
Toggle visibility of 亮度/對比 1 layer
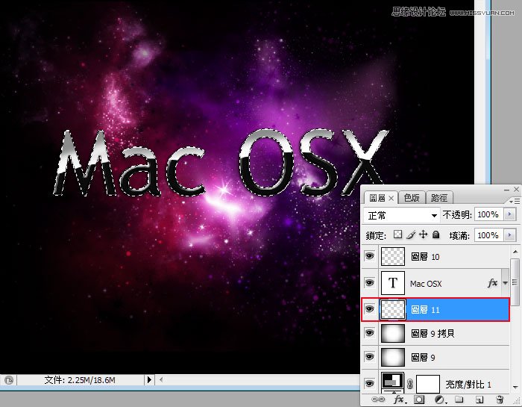pyautogui.click(x=370, y=384)
